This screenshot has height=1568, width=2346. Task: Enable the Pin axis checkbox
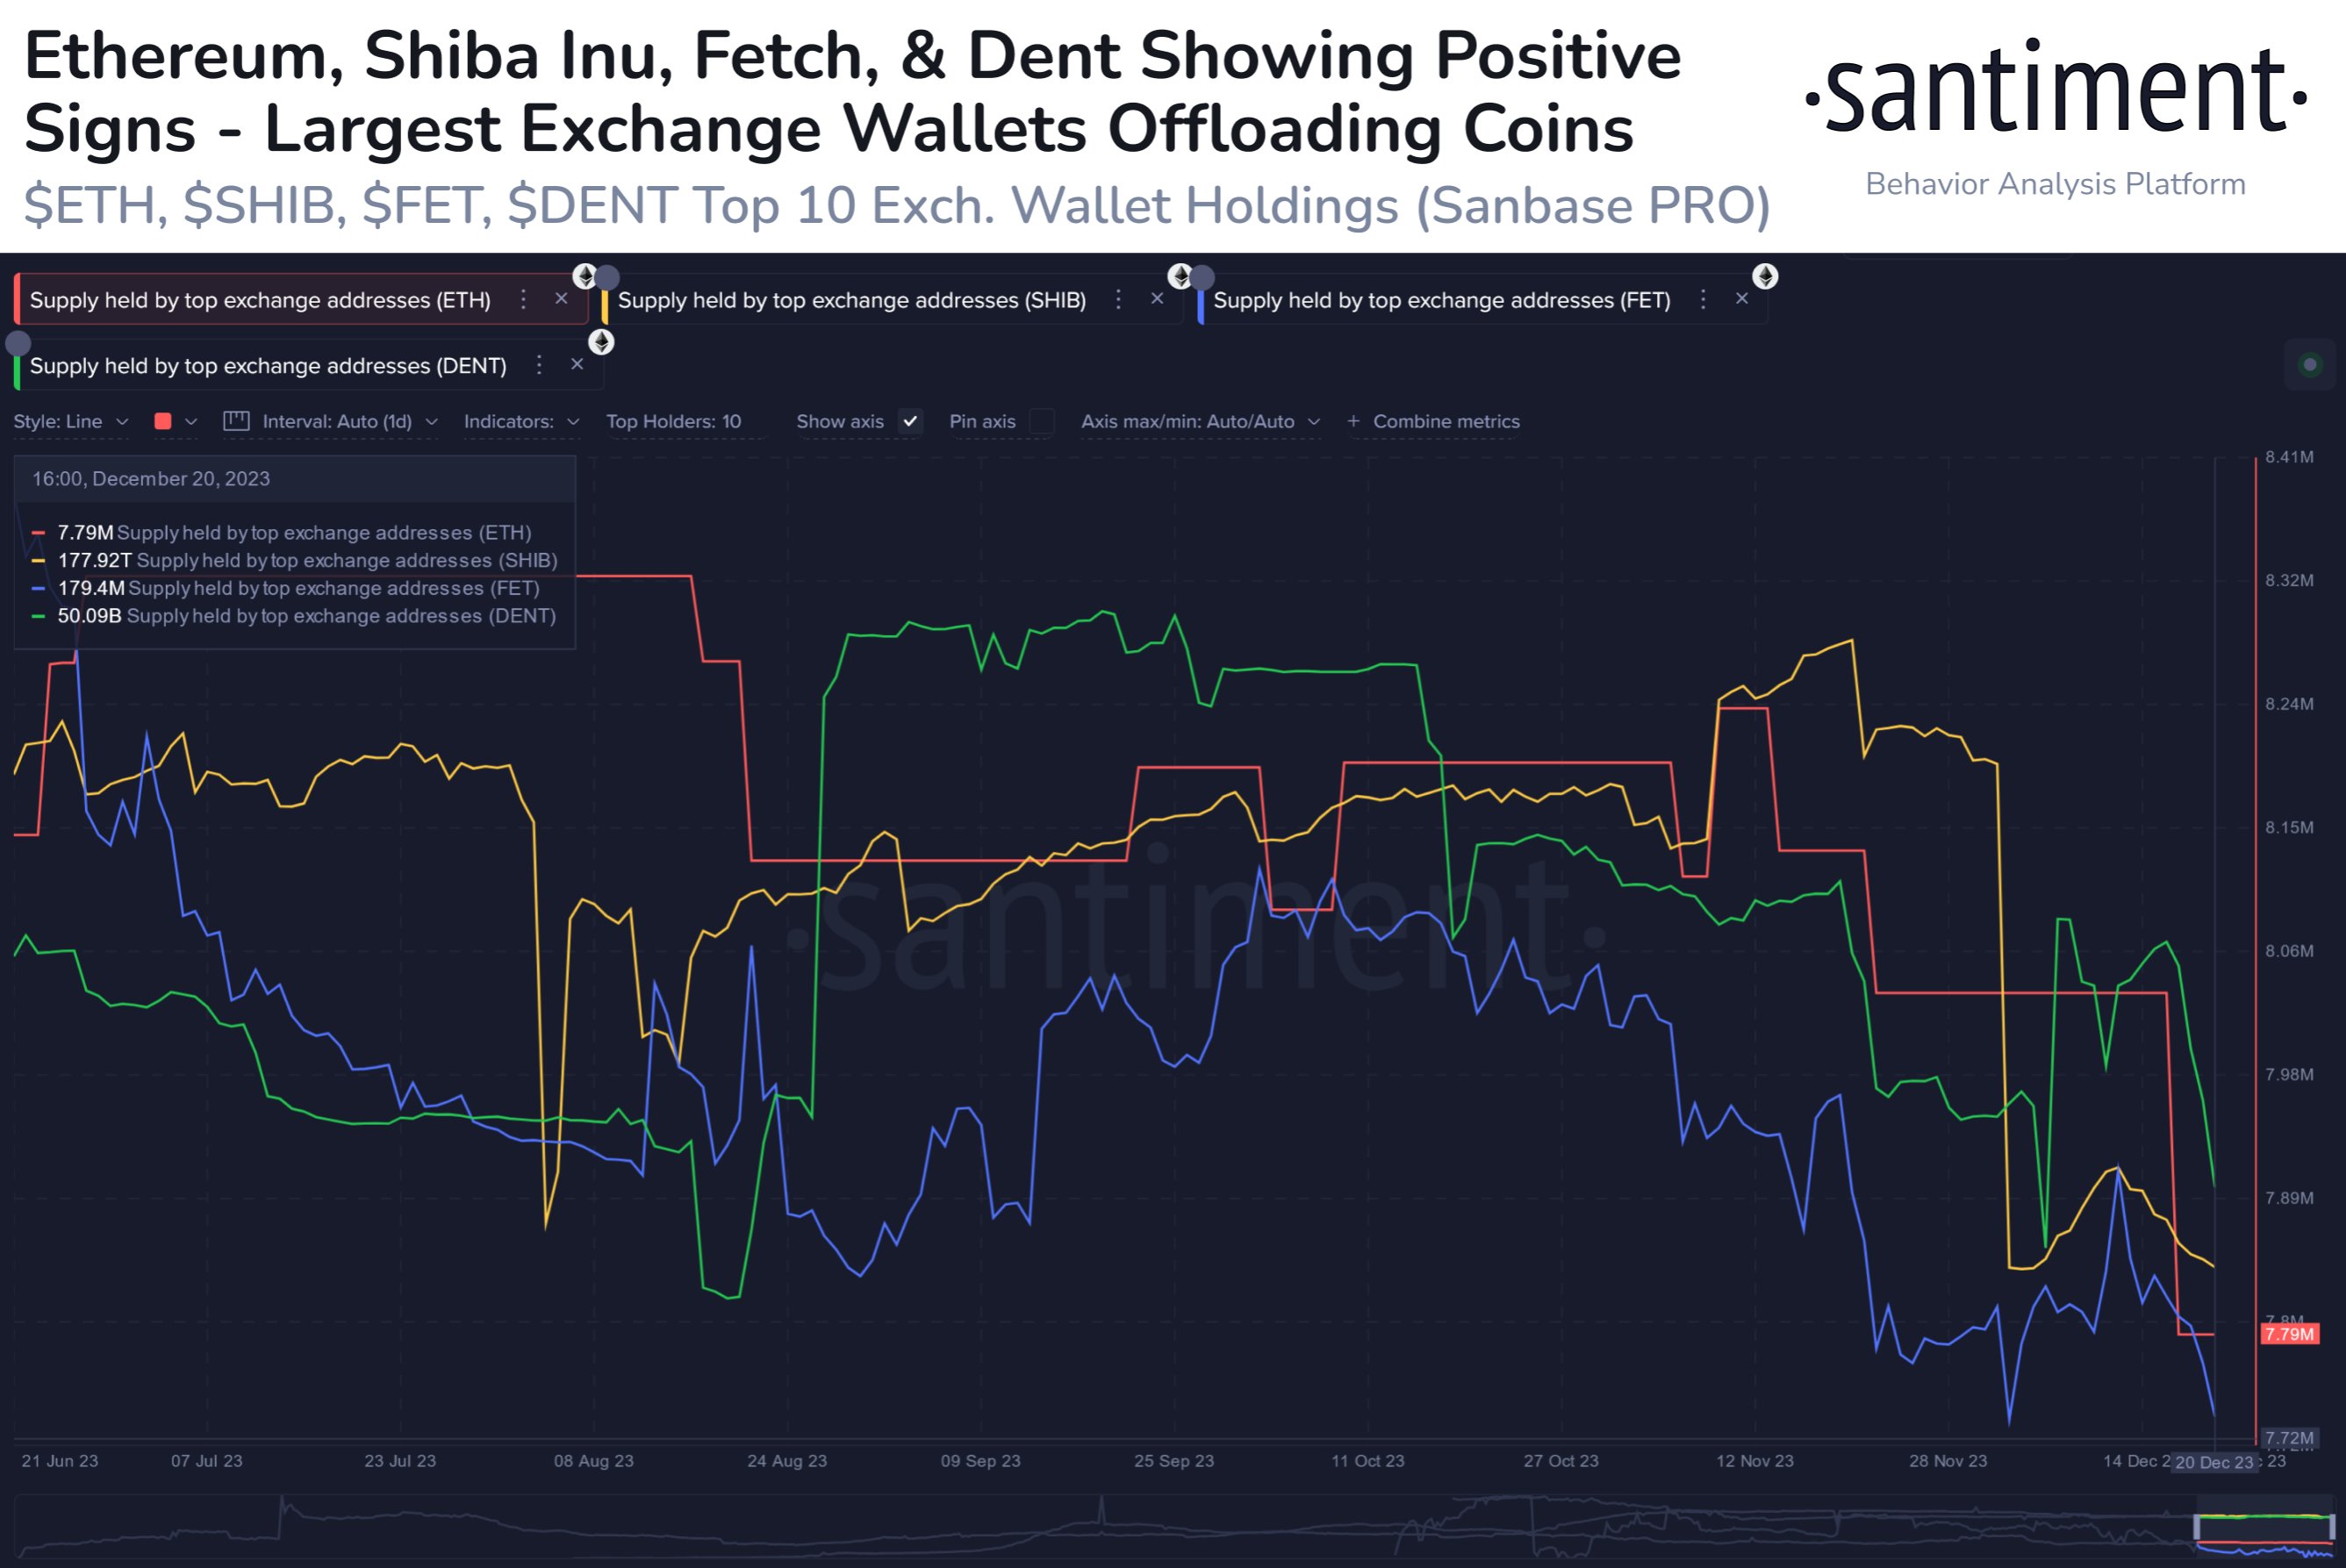(1042, 421)
